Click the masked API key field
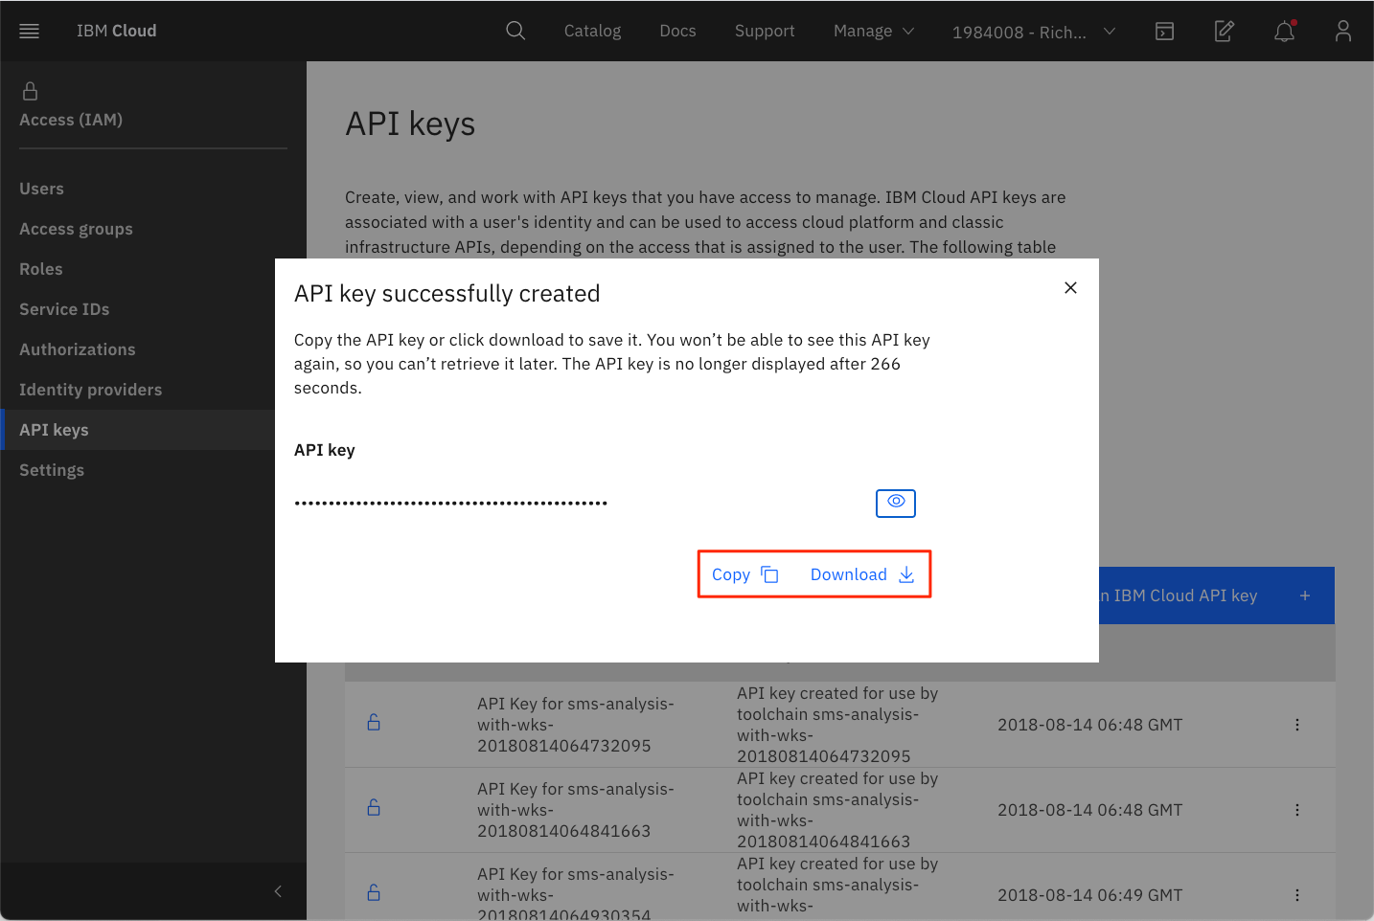This screenshot has width=1374, height=921. 451,503
